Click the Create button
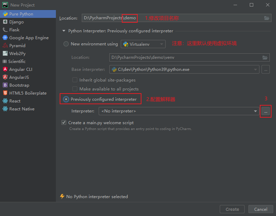276x216 pixels. point(232,209)
